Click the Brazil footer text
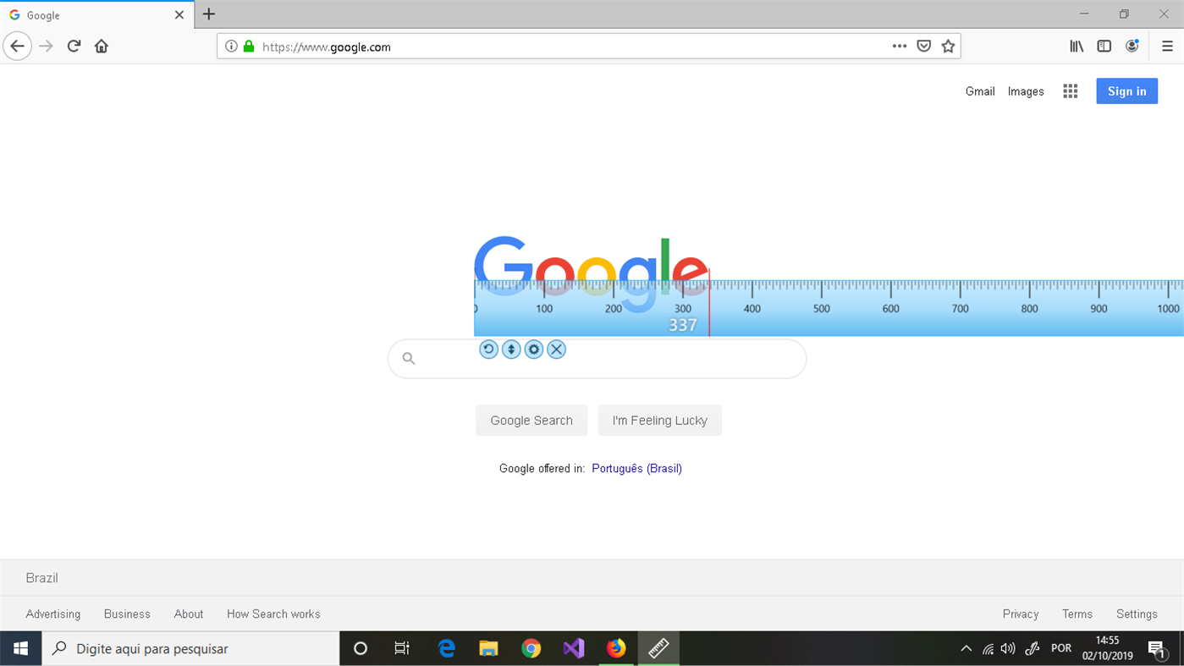Viewport: 1184px width, 666px height. pos(41,578)
